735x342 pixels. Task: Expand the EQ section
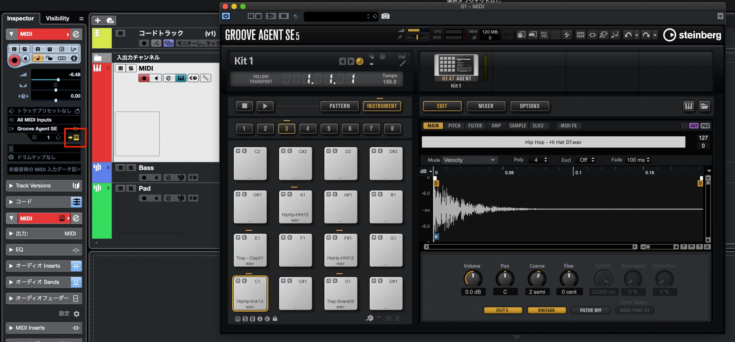[x=11, y=250]
